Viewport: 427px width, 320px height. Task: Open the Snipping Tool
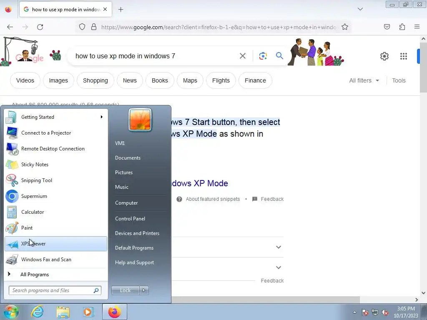click(56, 180)
